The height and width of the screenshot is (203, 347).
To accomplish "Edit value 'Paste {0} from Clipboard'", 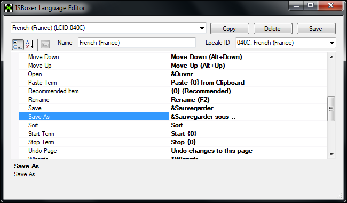I will click(248, 83).
